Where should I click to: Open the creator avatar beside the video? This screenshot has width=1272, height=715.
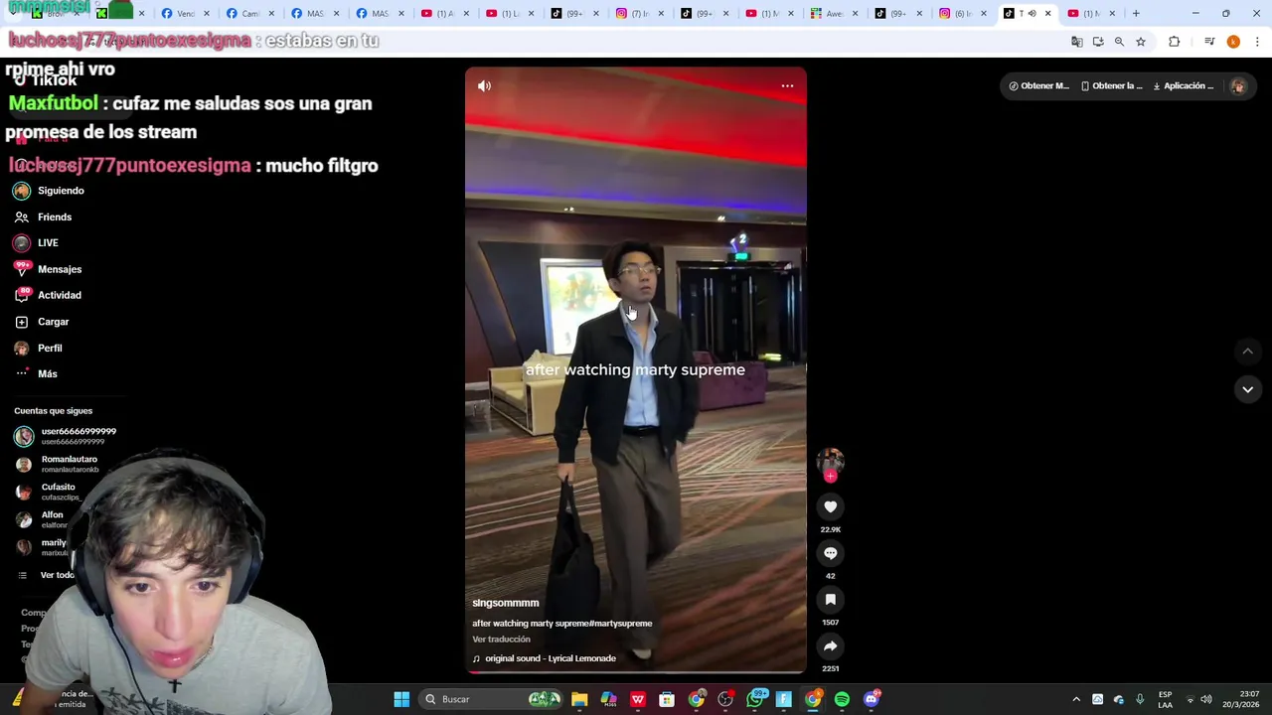pyautogui.click(x=830, y=460)
